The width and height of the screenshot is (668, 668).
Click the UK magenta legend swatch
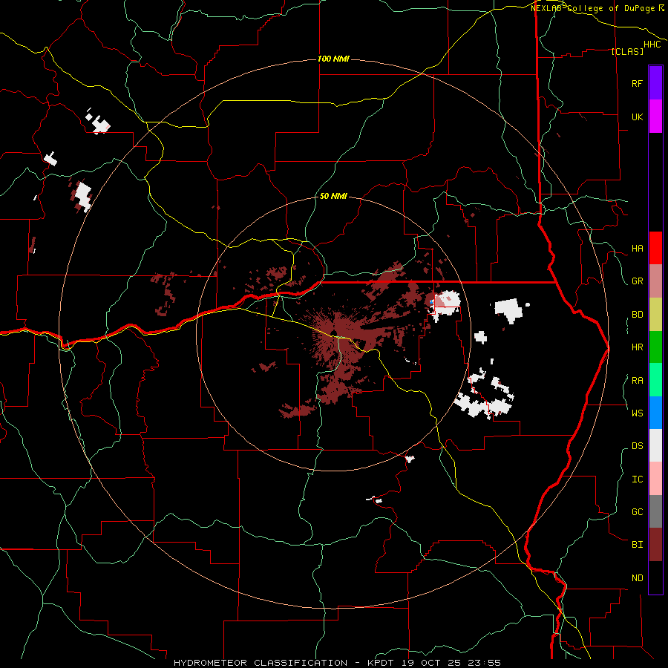[655, 117]
